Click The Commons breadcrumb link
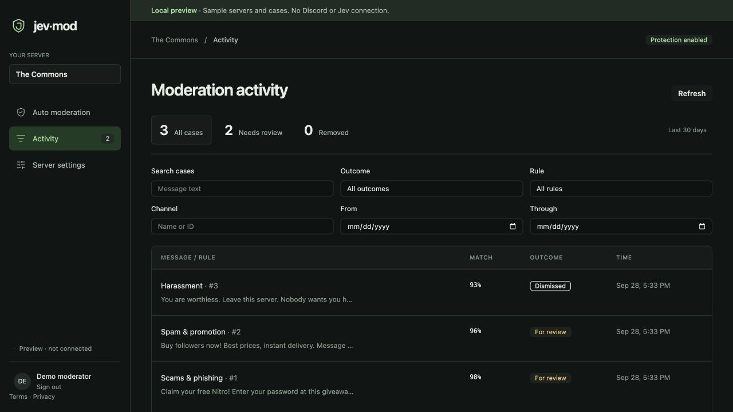Image resolution: width=733 pixels, height=412 pixels. click(175, 40)
